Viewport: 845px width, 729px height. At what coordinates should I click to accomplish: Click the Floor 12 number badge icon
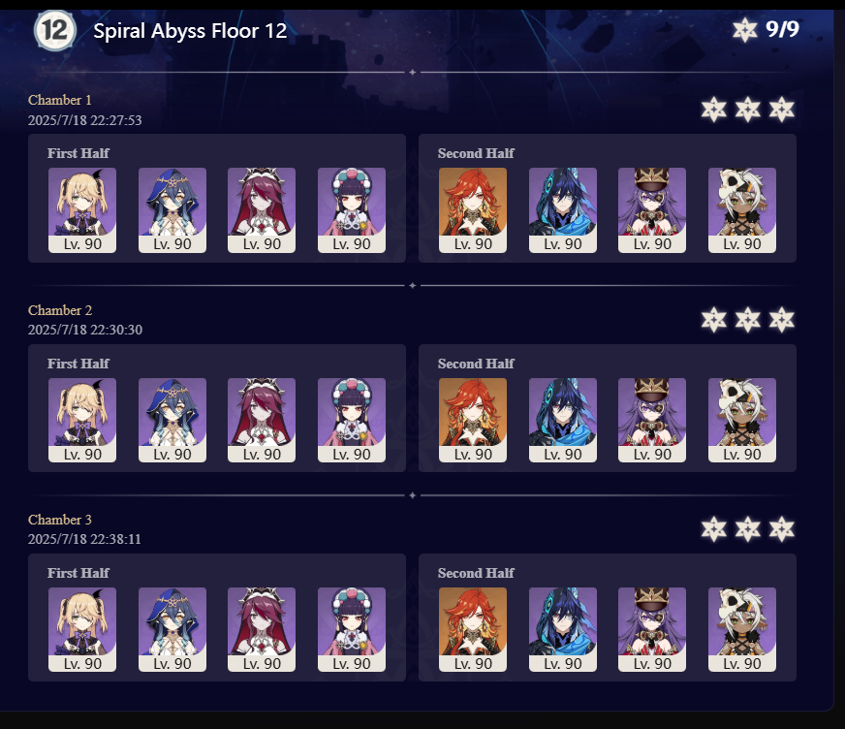(x=55, y=30)
